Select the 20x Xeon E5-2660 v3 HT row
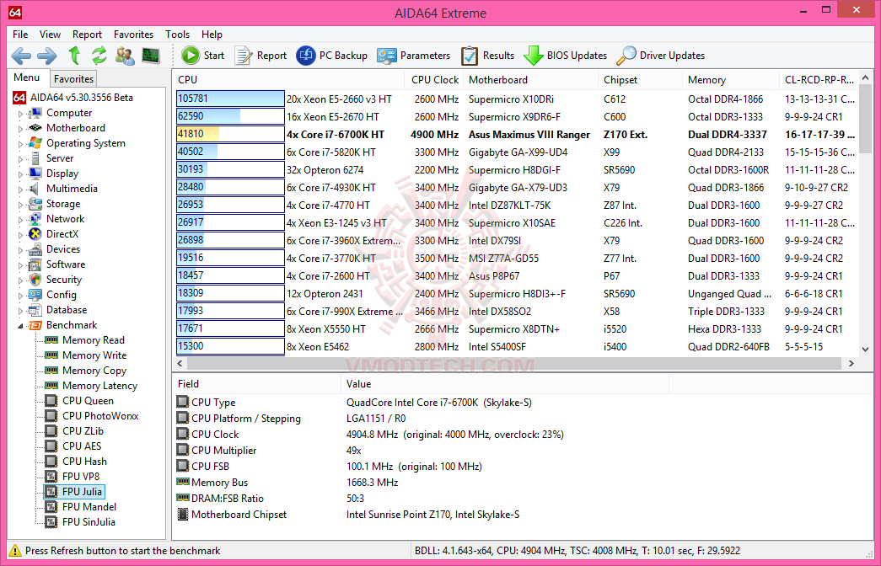 point(516,99)
